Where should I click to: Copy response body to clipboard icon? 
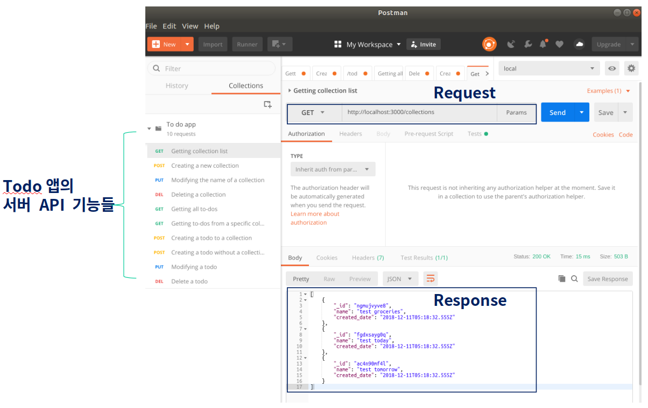point(562,278)
